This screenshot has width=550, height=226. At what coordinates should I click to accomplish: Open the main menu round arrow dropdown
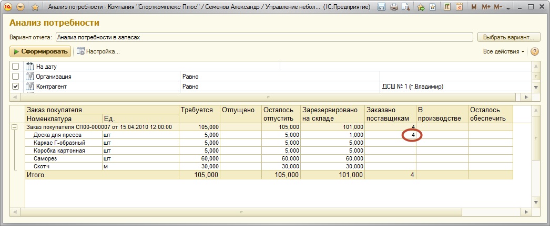[21, 7]
